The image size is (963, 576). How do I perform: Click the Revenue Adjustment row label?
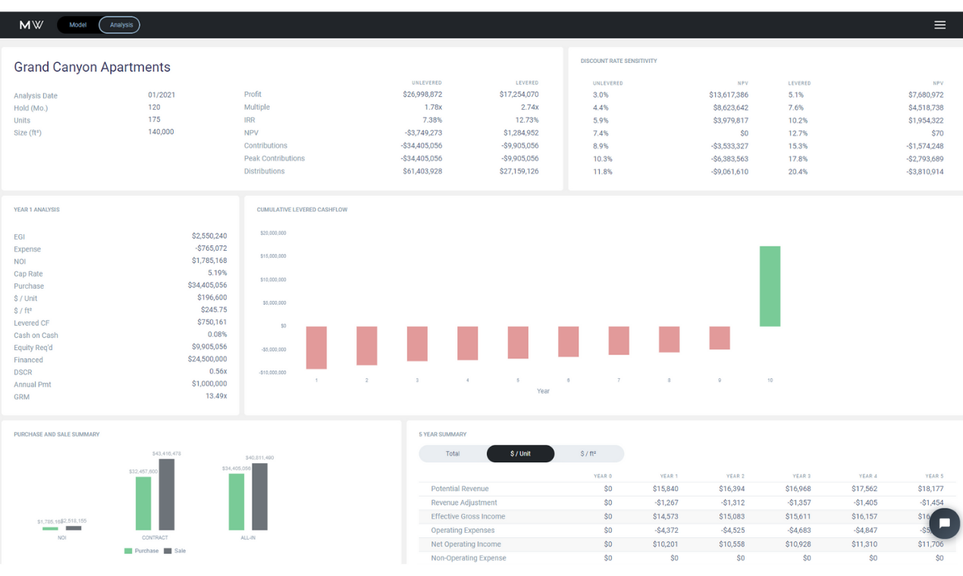click(x=464, y=502)
